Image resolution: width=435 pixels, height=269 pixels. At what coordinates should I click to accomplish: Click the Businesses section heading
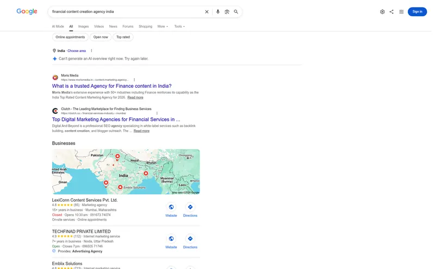[64, 143]
